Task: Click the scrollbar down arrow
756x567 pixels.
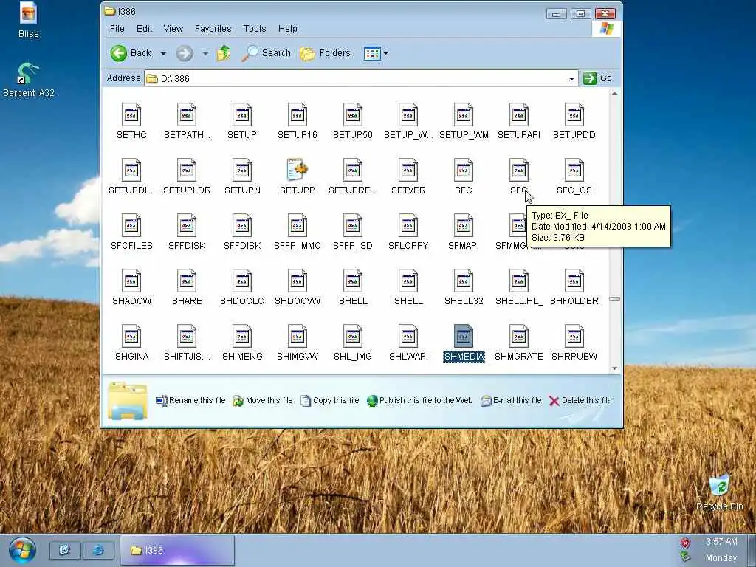Action: 614,369
